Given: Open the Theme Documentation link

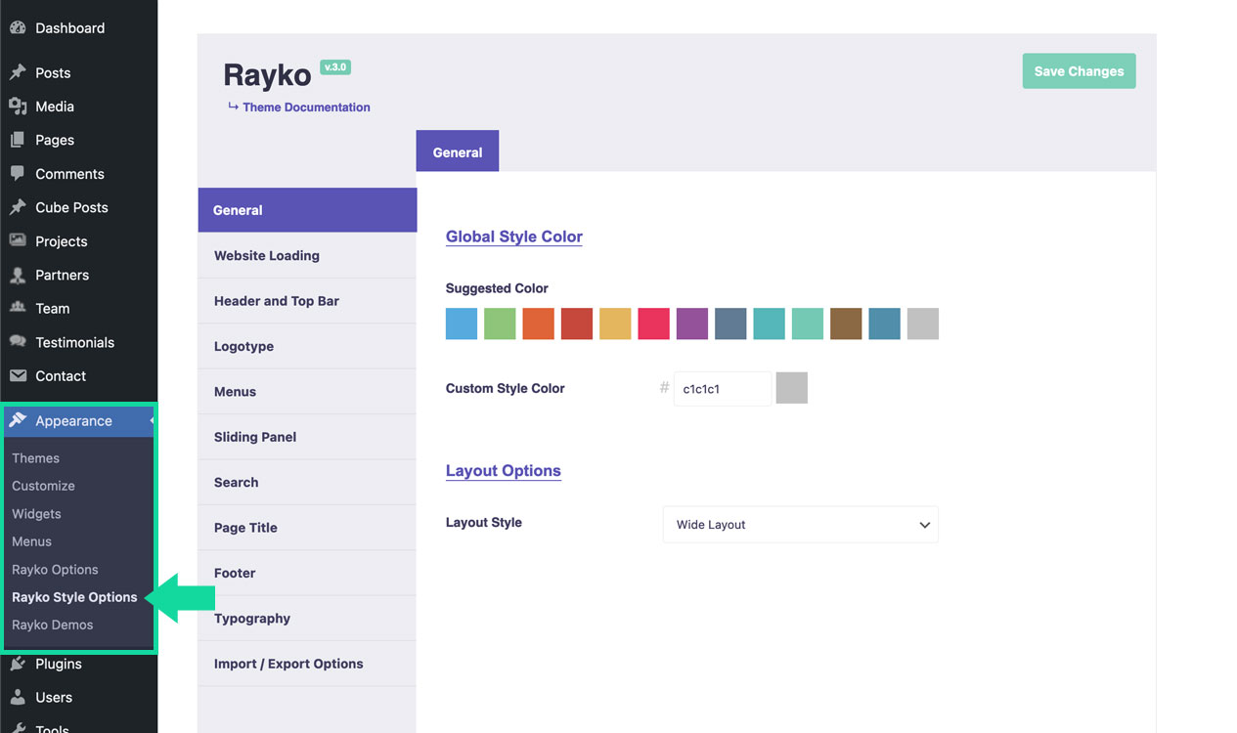Looking at the screenshot, I should click(x=306, y=108).
